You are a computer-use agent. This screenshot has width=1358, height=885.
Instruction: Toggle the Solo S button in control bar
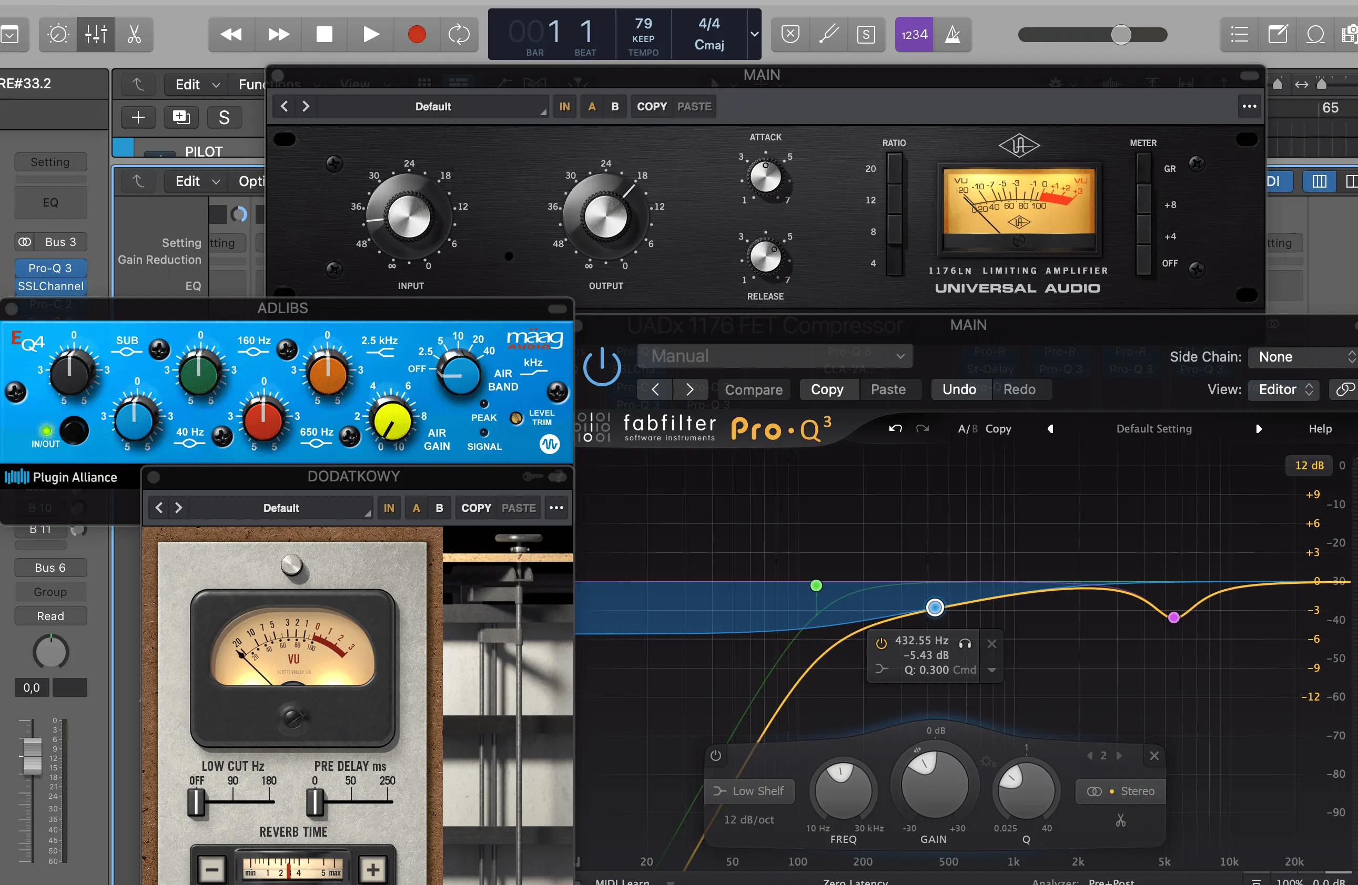coord(866,35)
